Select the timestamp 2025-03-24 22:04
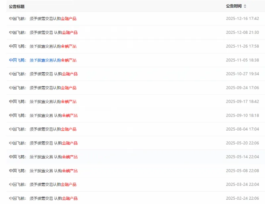Viewport: 265px width, 204px height. point(242,184)
